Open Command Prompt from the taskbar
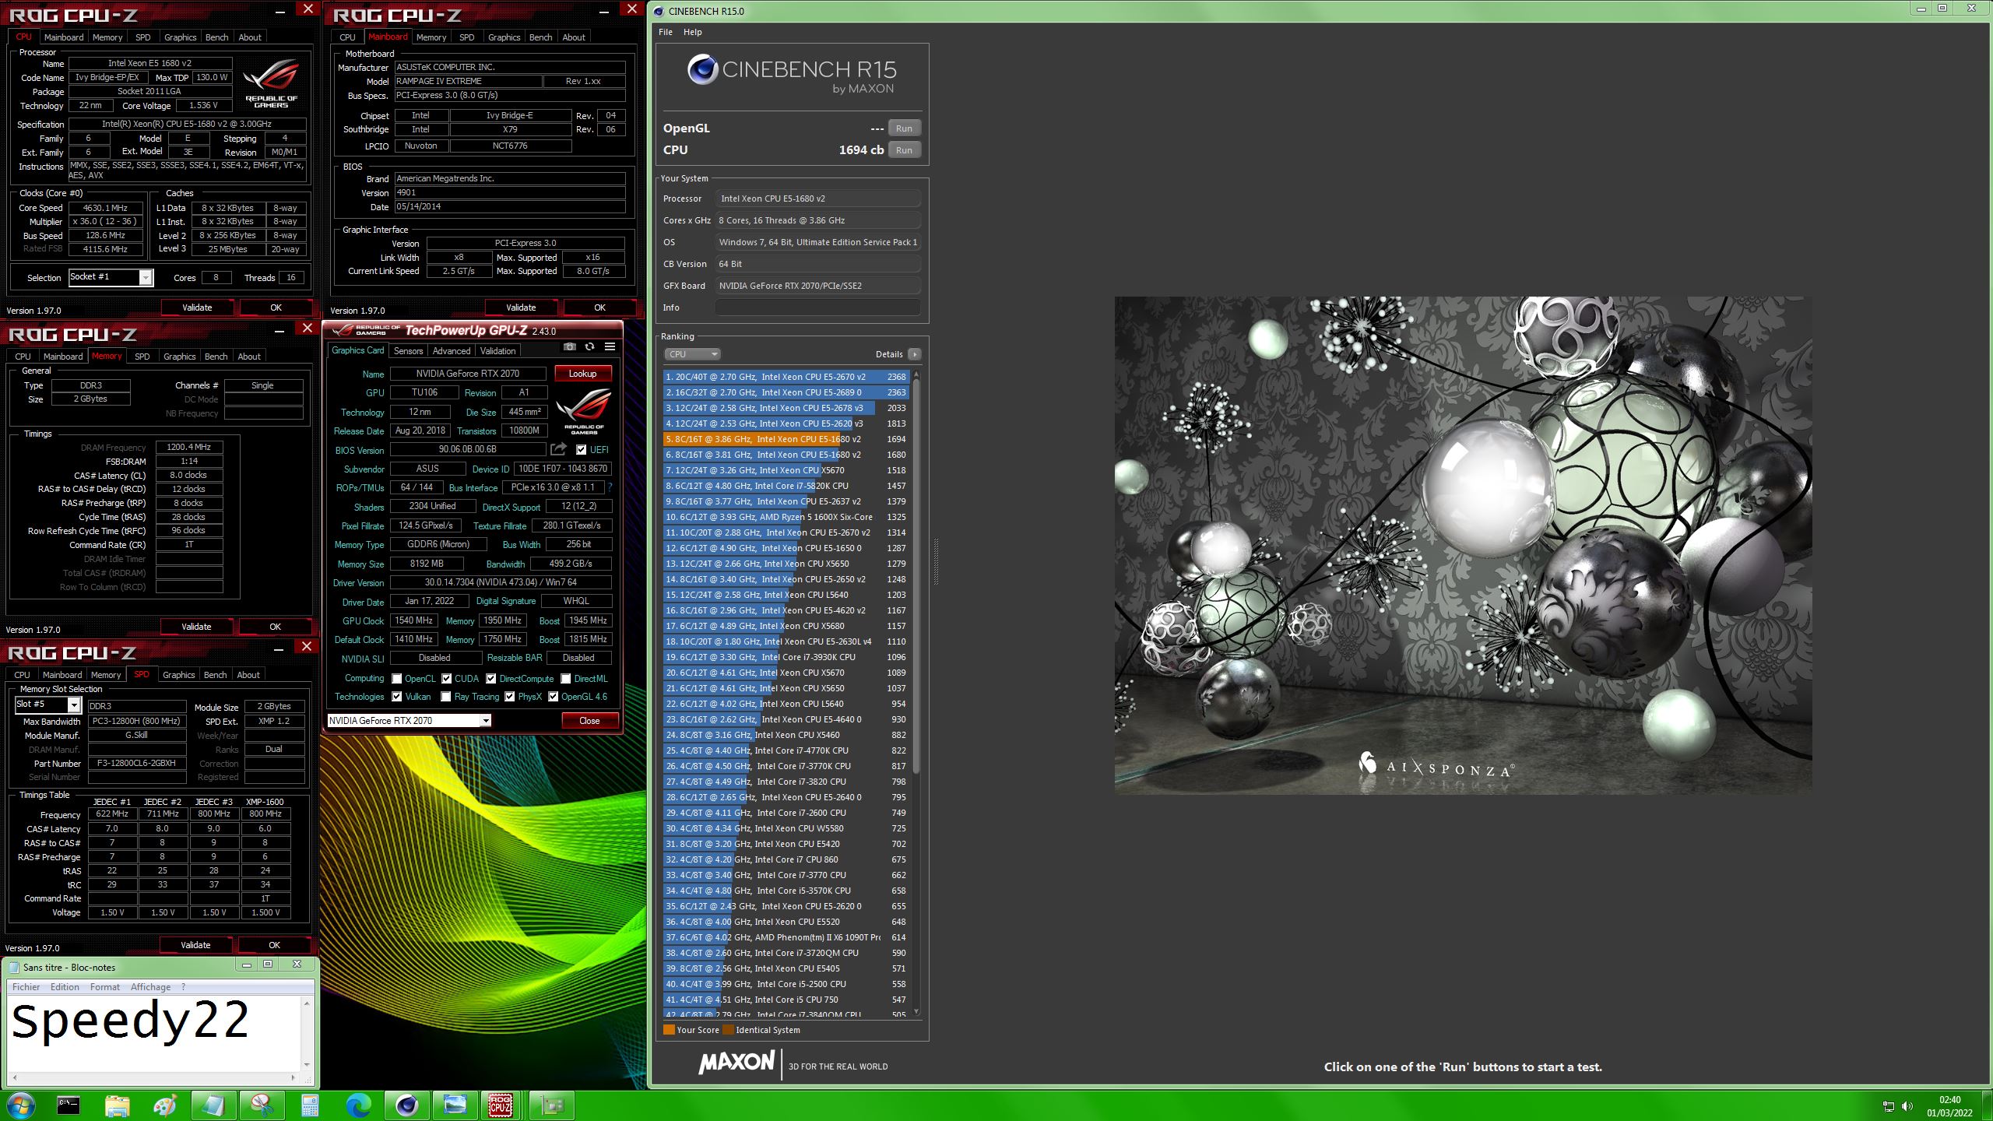 pos(69,1105)
